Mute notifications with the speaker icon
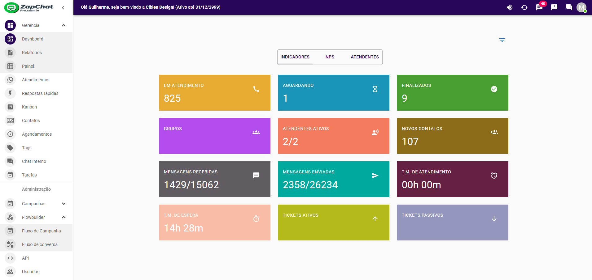Image resolution: width=592 pixels, height=280 pixels. (509, 7)
